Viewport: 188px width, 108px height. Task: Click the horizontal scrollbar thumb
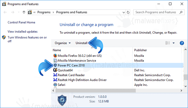tap(95, 91)
